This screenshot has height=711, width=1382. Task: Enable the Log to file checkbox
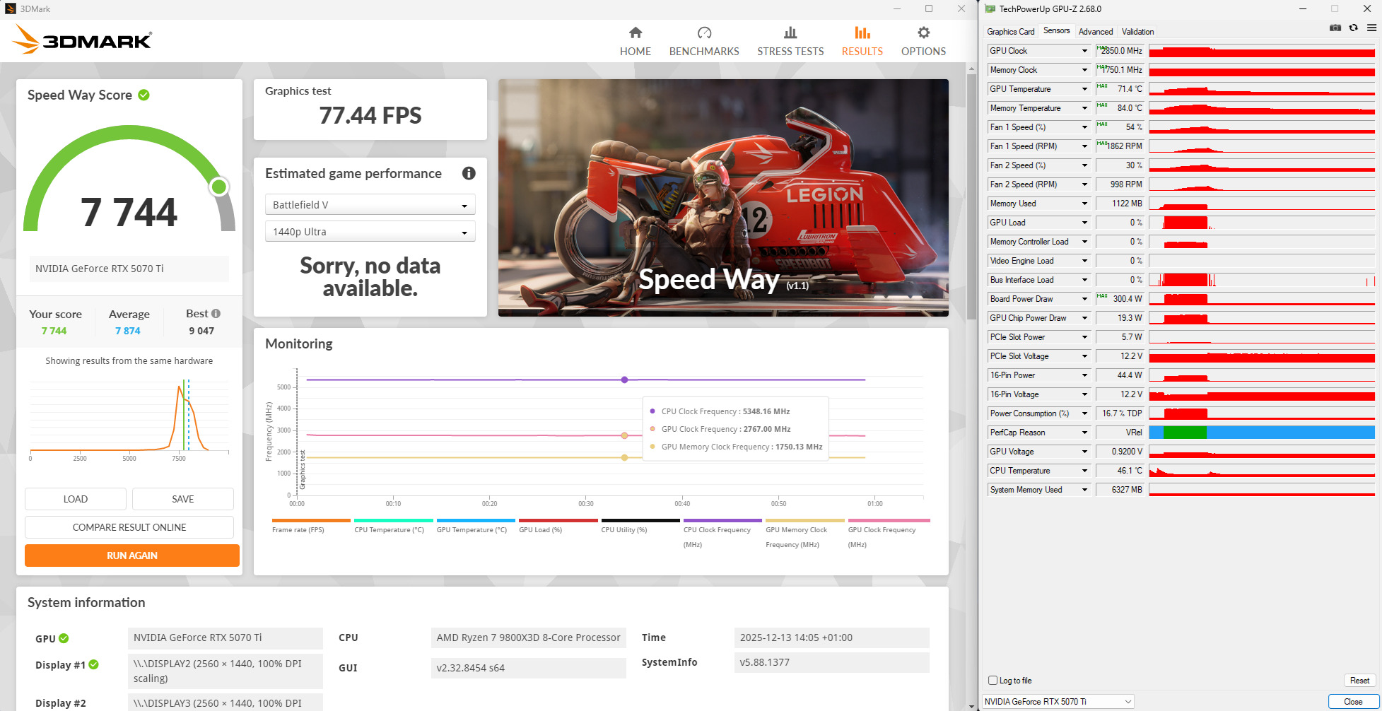coord(993,681)
